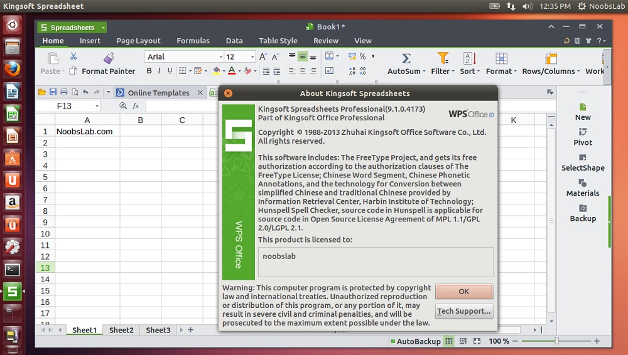
Task: Click the Copy icon beside Paste
Action: [x=73, y=71]
